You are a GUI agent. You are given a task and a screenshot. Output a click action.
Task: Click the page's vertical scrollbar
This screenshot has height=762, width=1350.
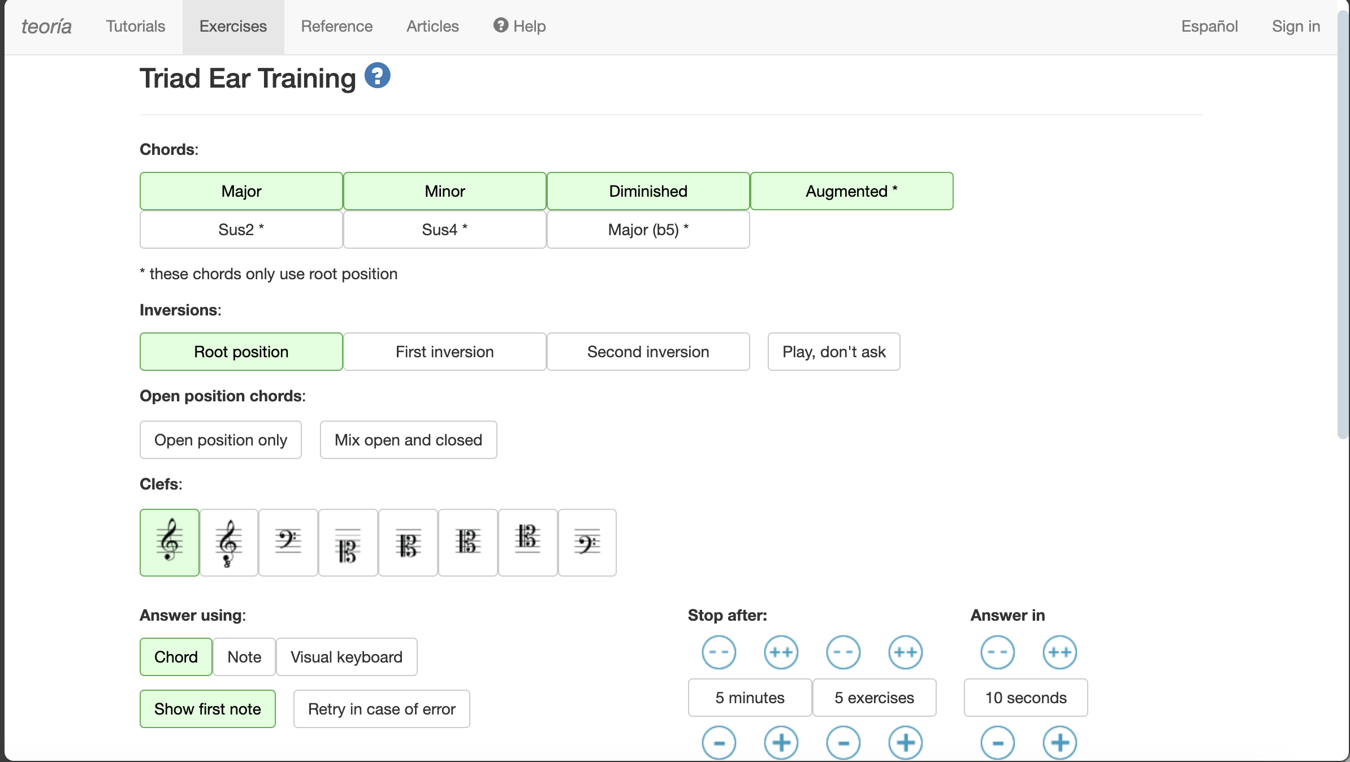pos(1343,226)
